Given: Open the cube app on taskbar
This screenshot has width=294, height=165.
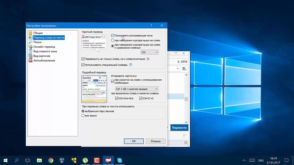Looking at the screenshot, I should (62, 160).
